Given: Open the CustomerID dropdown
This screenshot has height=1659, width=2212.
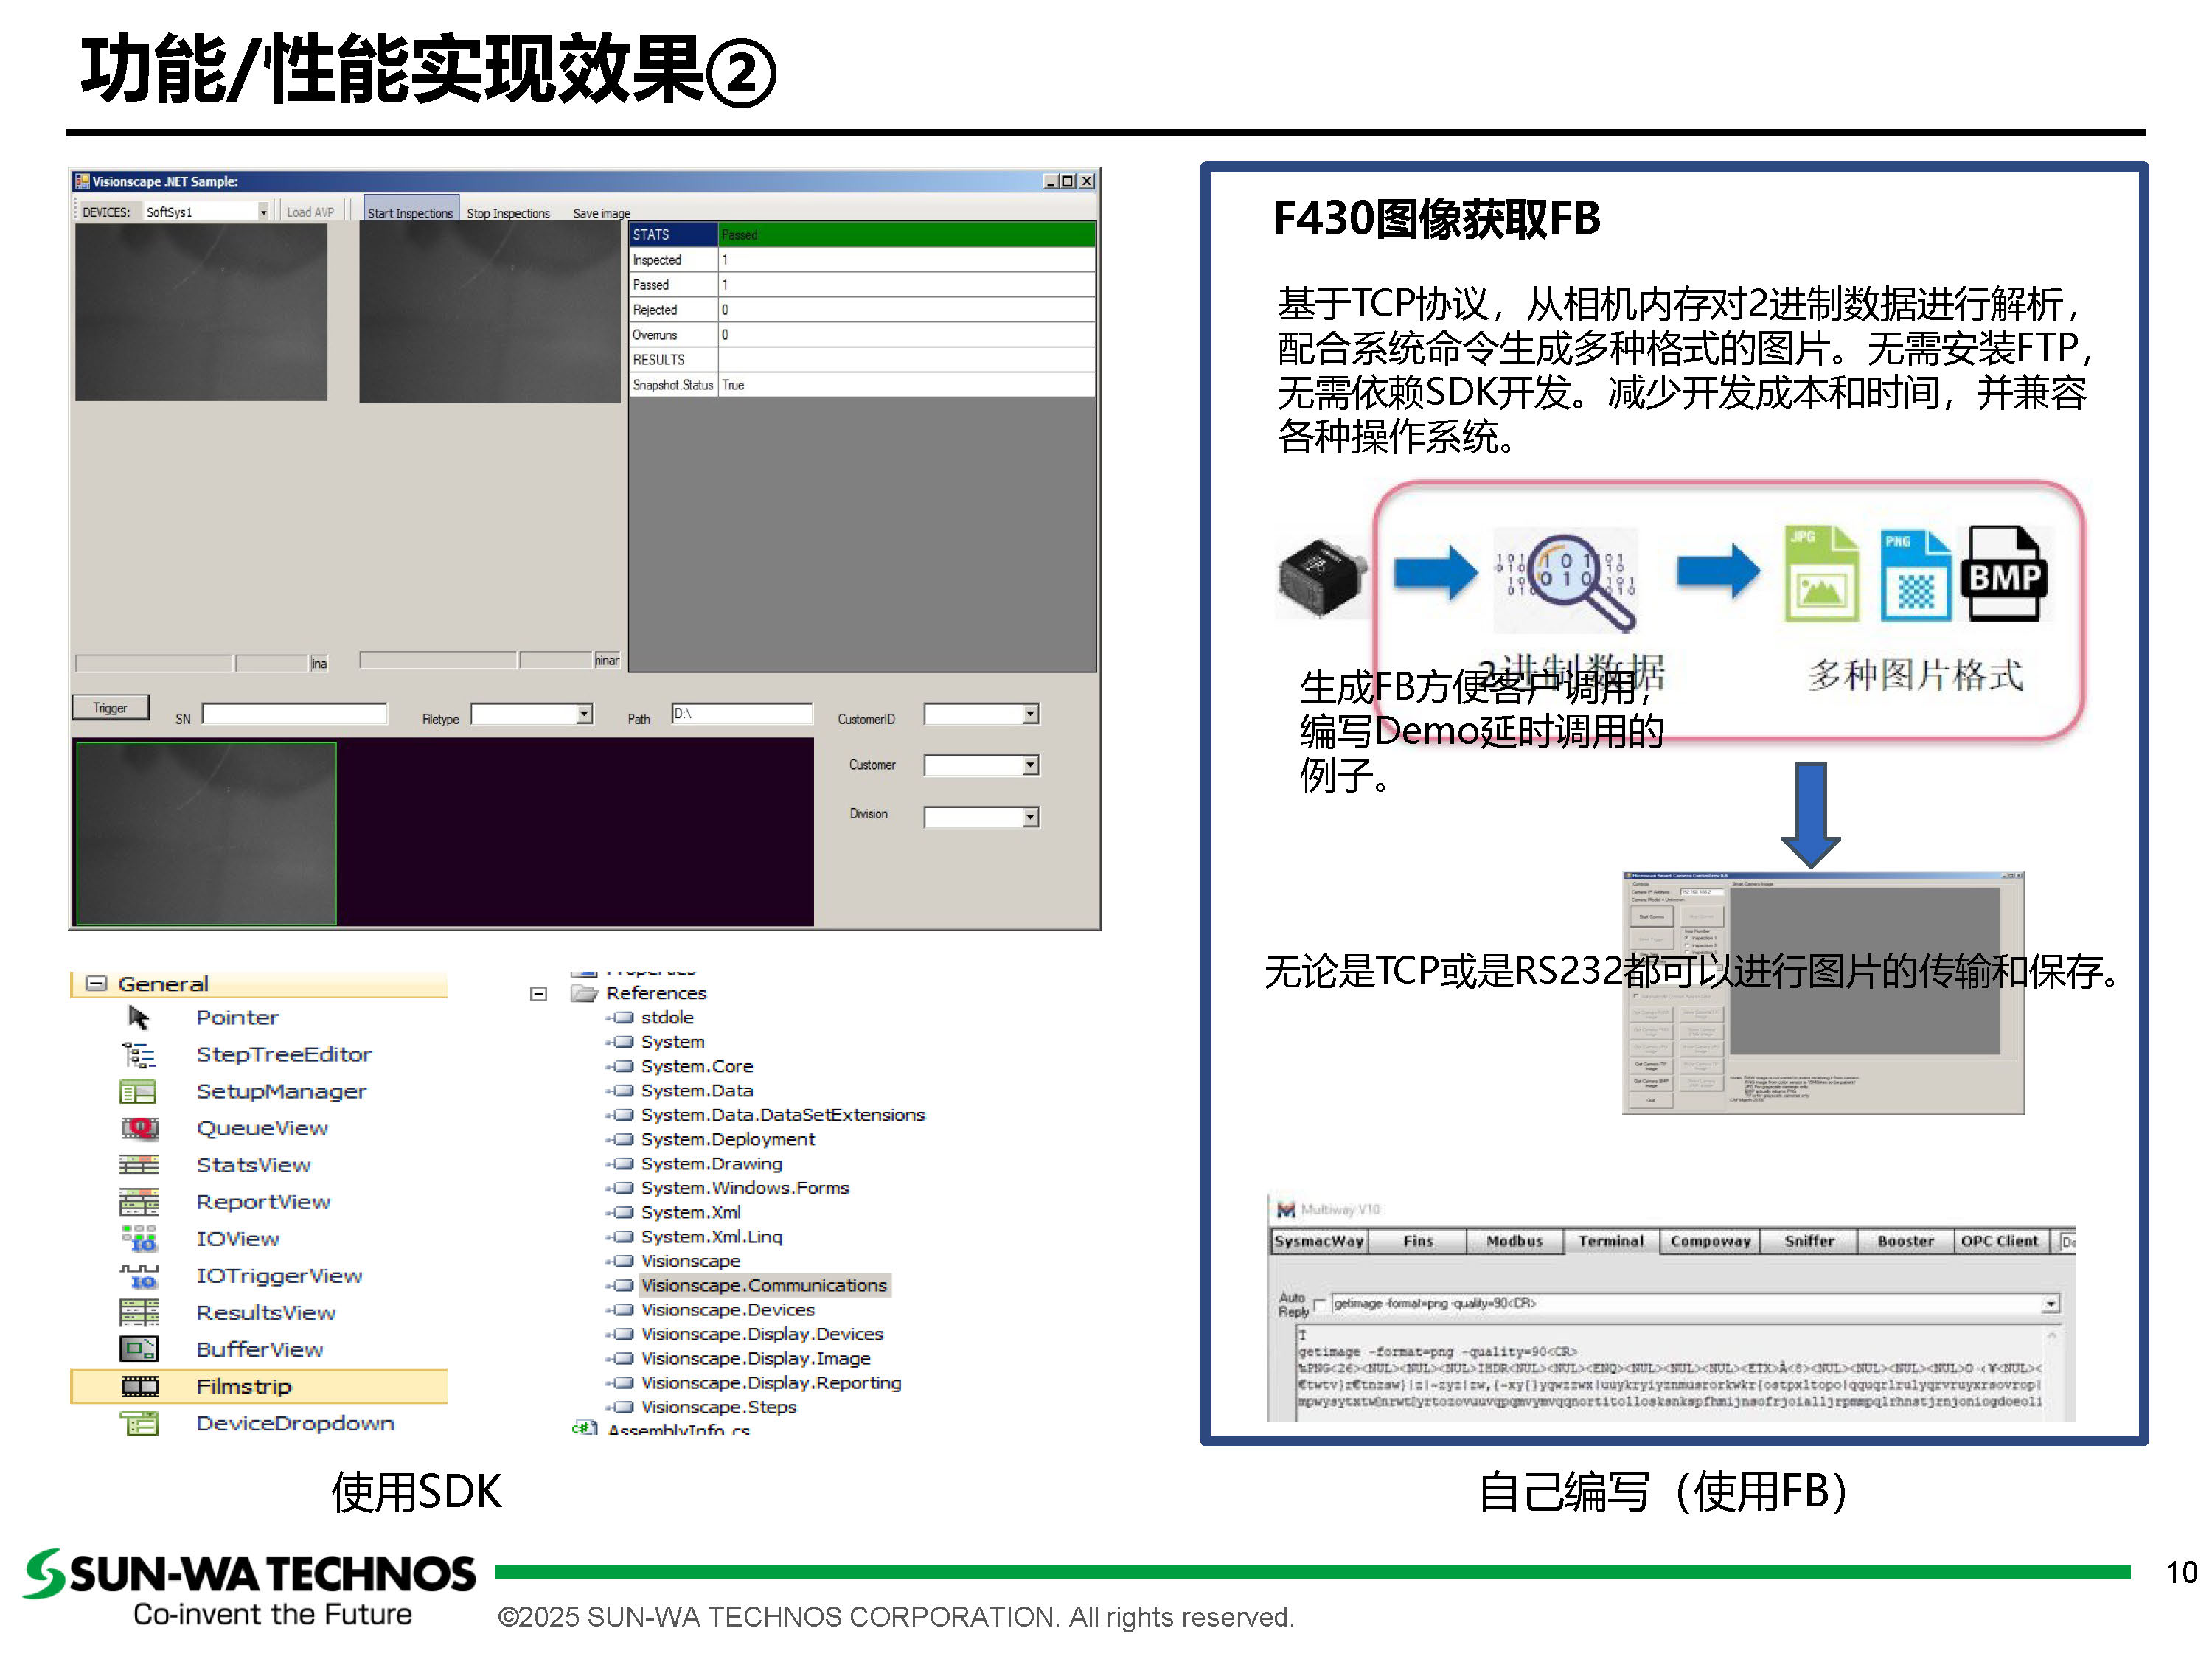Looking at the screenshot, I should [1030, 714].
